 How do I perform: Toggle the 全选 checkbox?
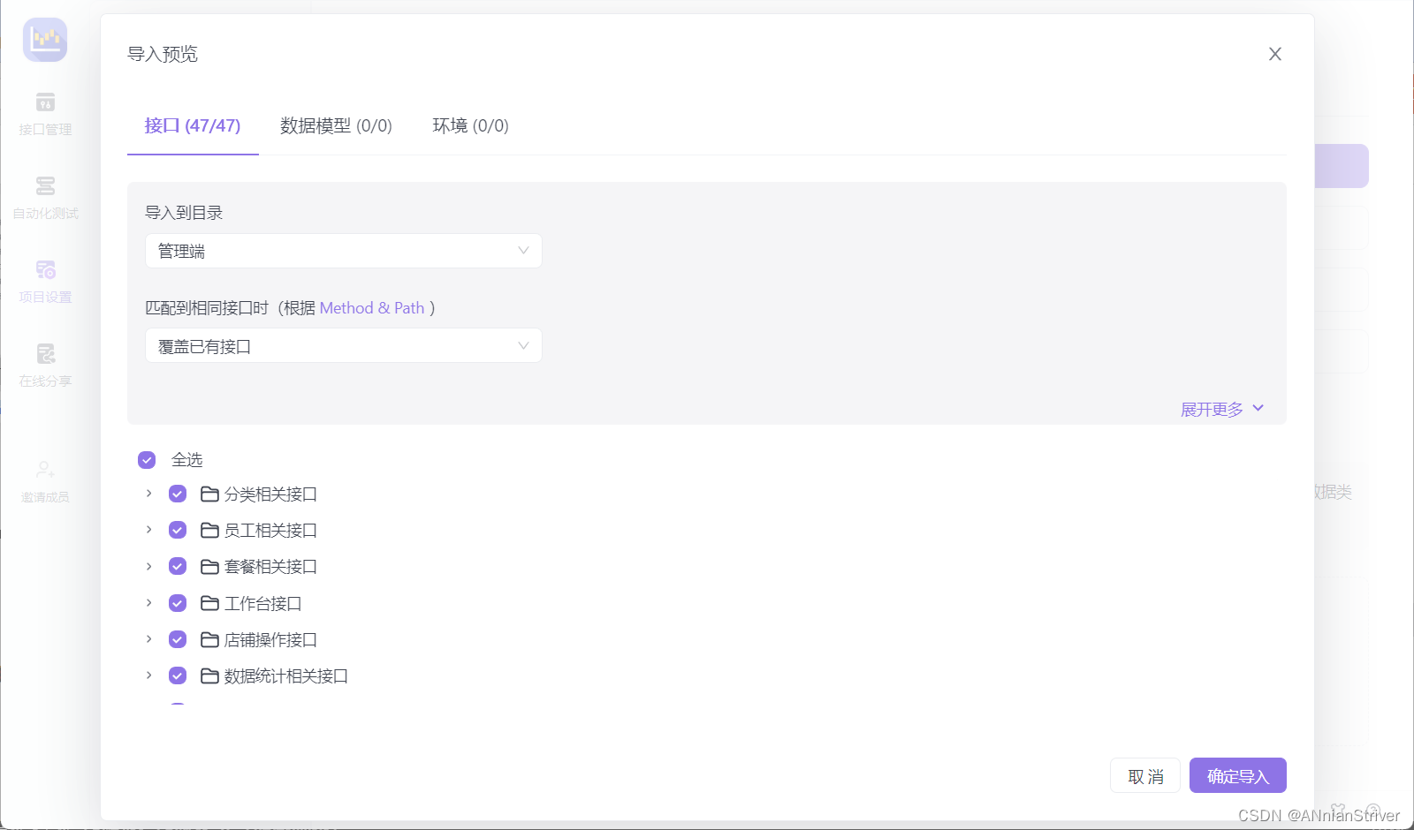tap(147, 460)
